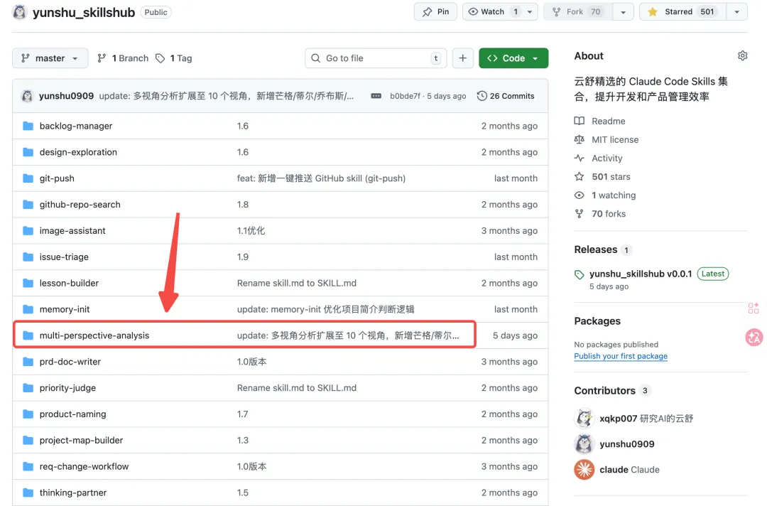Expand the master branch dropdown
This screenshot has width=767, height=506.
pos(50,58)
